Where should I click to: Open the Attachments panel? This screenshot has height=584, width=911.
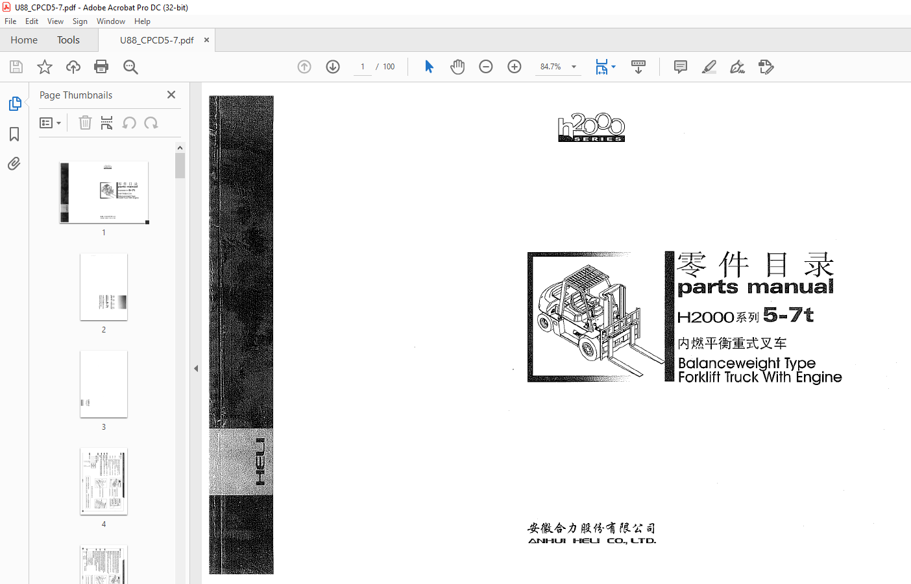click(14, 163)
